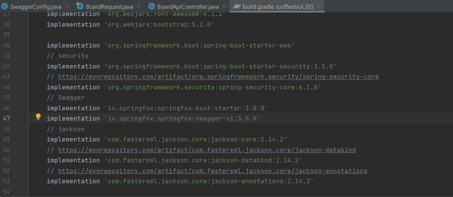This screenshot has height=197, width=453.
Task: Place cursor on 'org.webjars:bootstrap:5.2.0' dependency
Action: pos(159,25)
